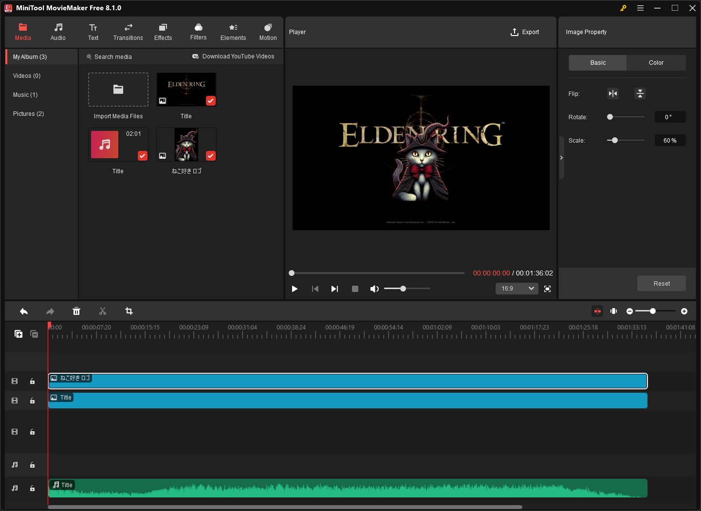
Task: Adjust the Scale slider
Action: coord(626,140)
